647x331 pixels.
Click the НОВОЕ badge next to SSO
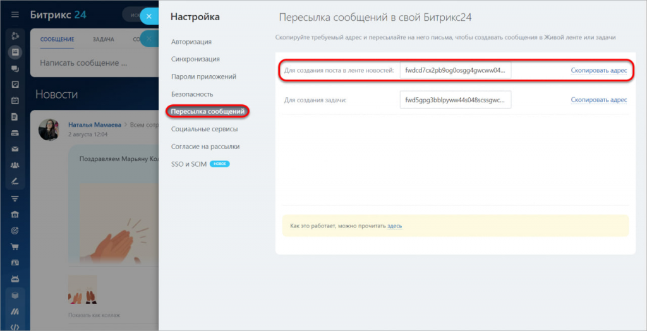click(219, 164)
